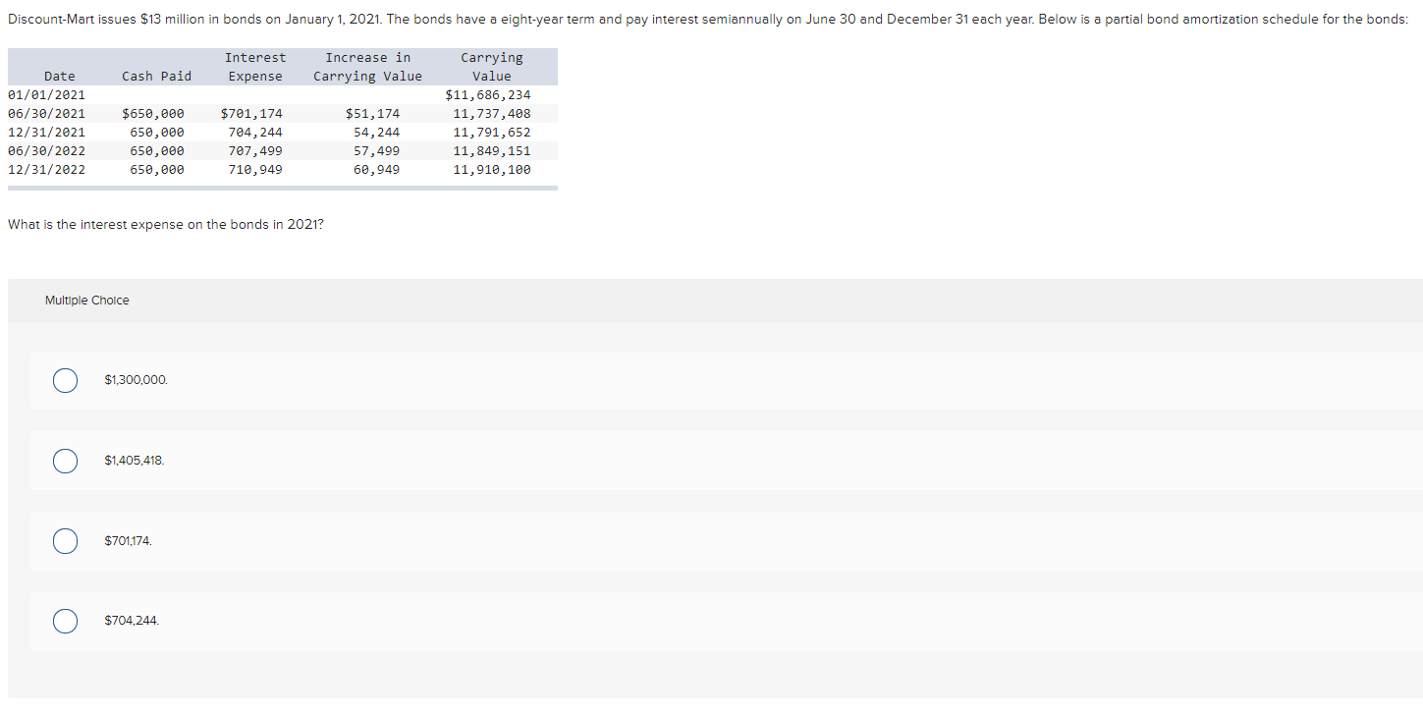
Task: Click the carrying value cell '11,791,652'
Action: click(x=492, y=133)
